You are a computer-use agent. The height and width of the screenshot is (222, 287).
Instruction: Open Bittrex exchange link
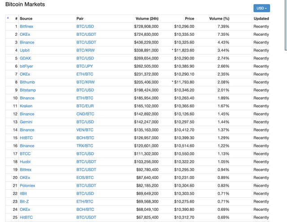tap(26, 170)
